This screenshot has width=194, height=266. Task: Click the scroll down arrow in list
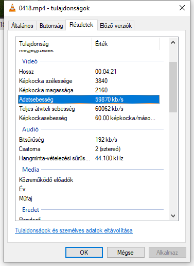tap(173, 215)
